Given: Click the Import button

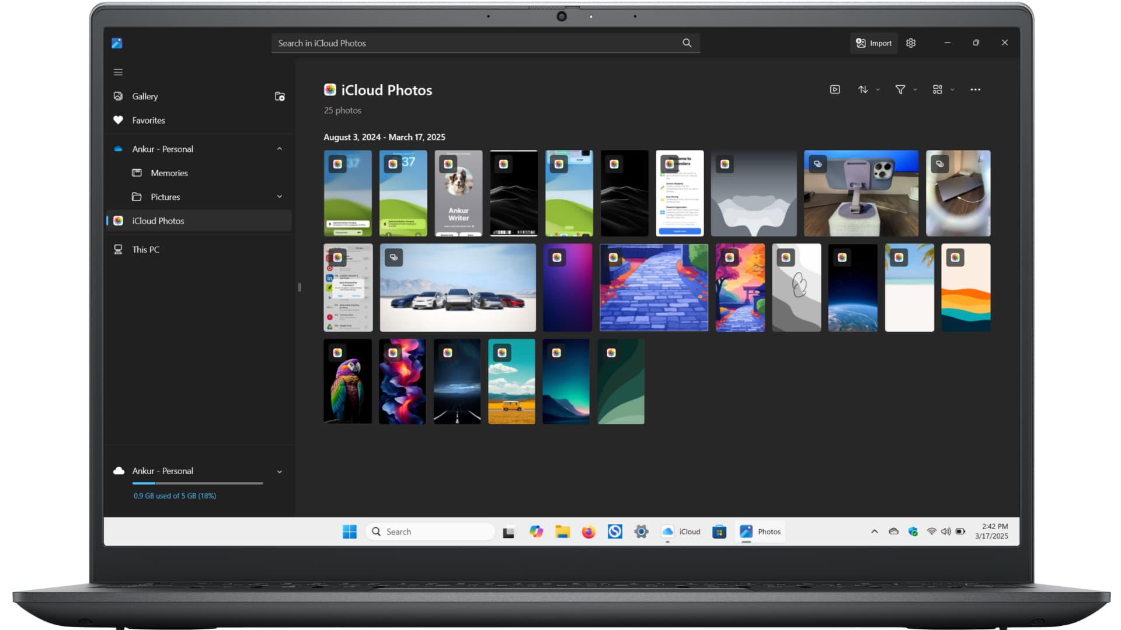Looking at the screenshot, I should coord(873,43).
